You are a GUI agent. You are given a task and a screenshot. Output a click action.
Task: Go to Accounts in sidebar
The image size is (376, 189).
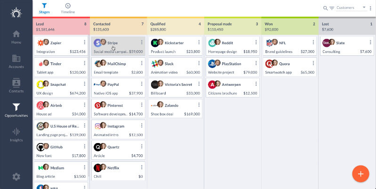16,61
